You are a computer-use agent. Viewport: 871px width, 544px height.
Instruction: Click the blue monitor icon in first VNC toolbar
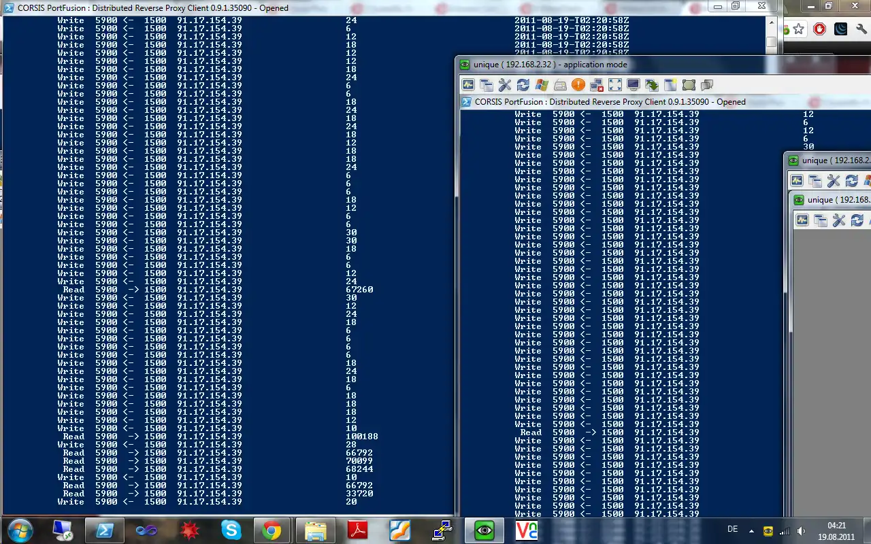click(634, 85)
